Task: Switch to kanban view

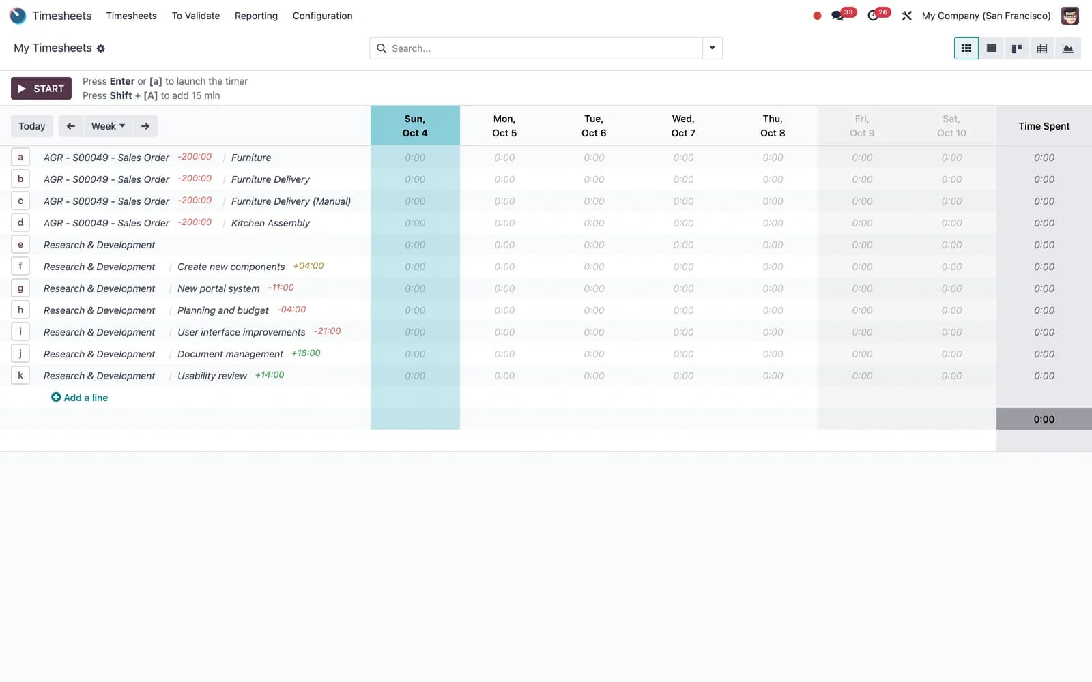Action: (x=1017, y=48)
